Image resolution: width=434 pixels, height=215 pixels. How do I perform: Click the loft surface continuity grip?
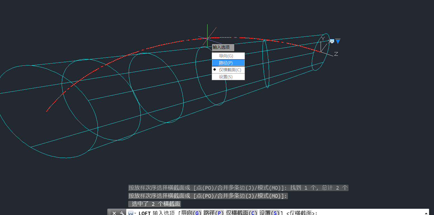[x=332, y=41]
